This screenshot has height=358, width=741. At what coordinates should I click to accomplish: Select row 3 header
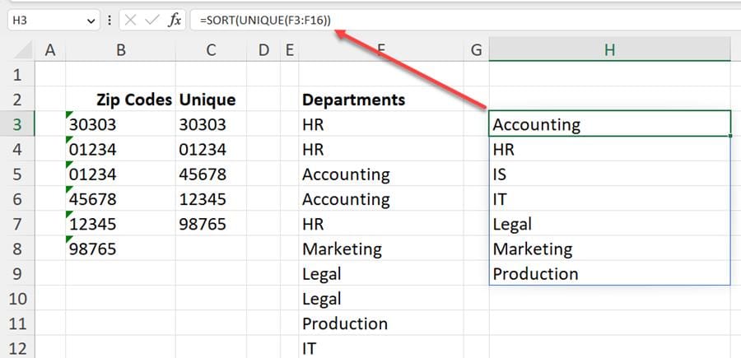pos(17,124)
